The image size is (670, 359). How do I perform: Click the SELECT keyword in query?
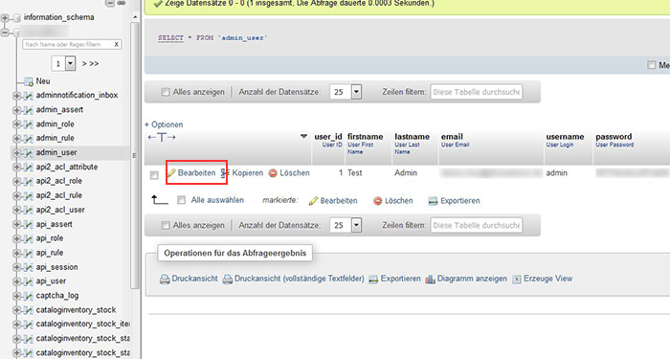coord(170,38)
